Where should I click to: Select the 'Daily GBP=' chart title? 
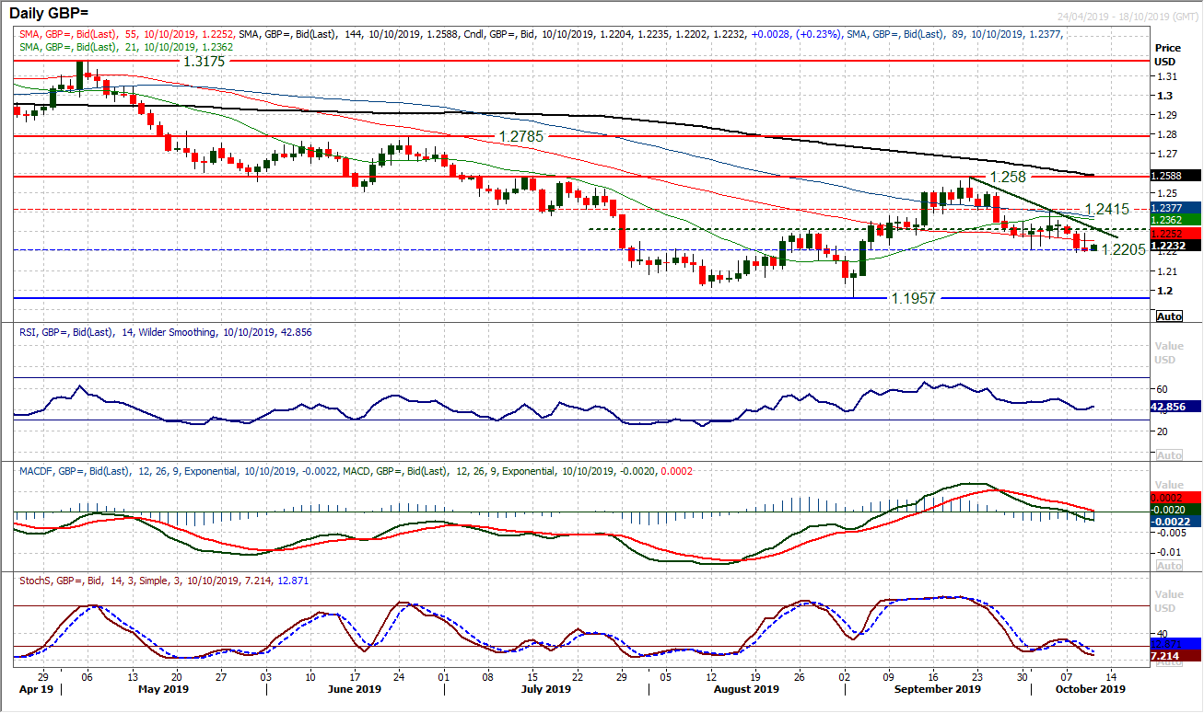click(x=50, y=16)
